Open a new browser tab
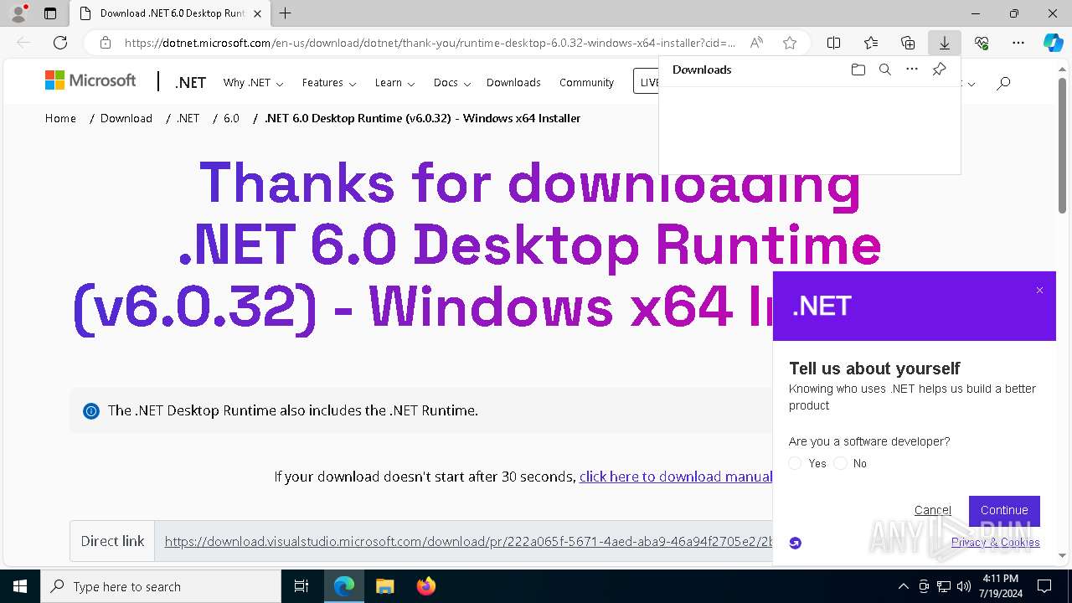 pyautogui.click(x=286, y=13)
